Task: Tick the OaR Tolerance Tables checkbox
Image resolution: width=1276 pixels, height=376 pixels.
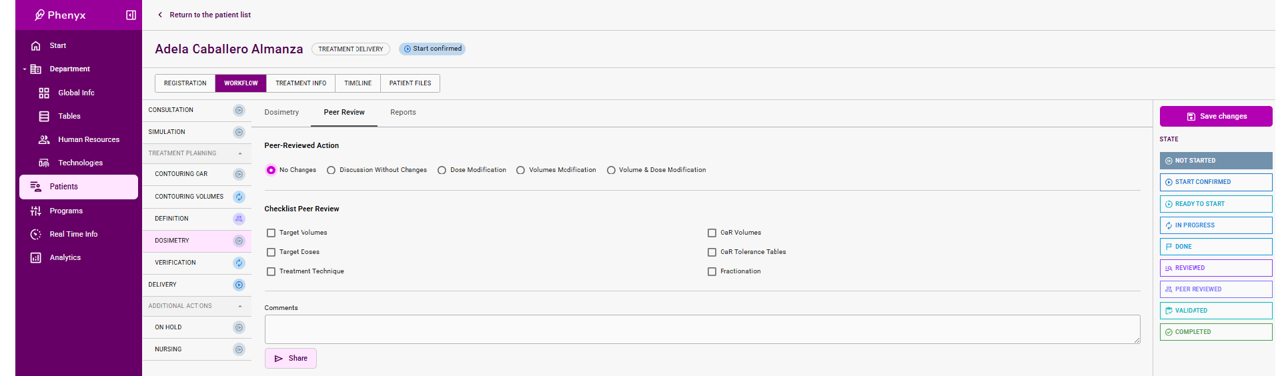Action: pyautogui.click(x=712, y=253)
